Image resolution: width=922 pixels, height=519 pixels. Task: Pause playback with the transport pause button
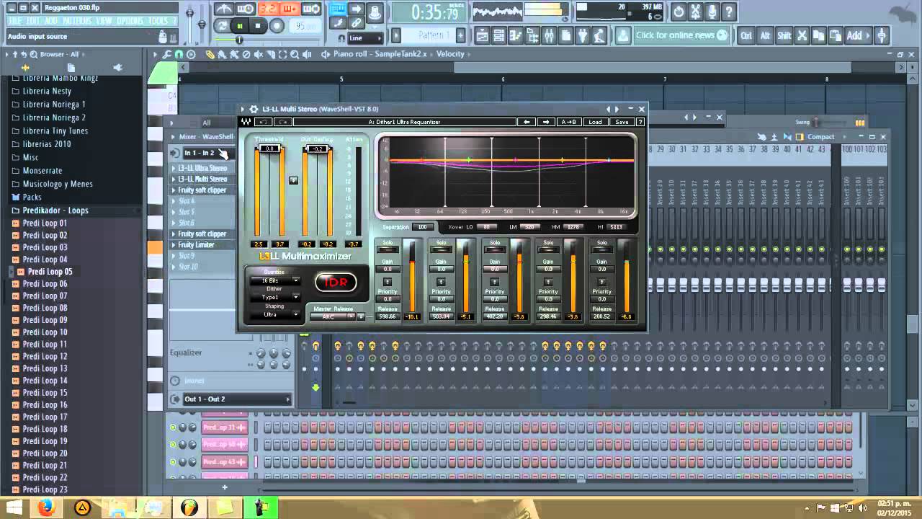(239, 26)
